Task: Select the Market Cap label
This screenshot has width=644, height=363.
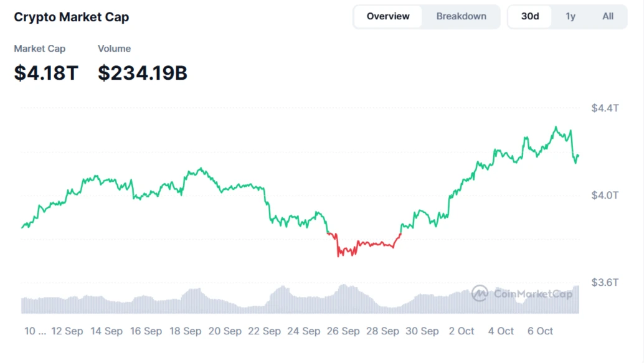Action: click(39, 49)
